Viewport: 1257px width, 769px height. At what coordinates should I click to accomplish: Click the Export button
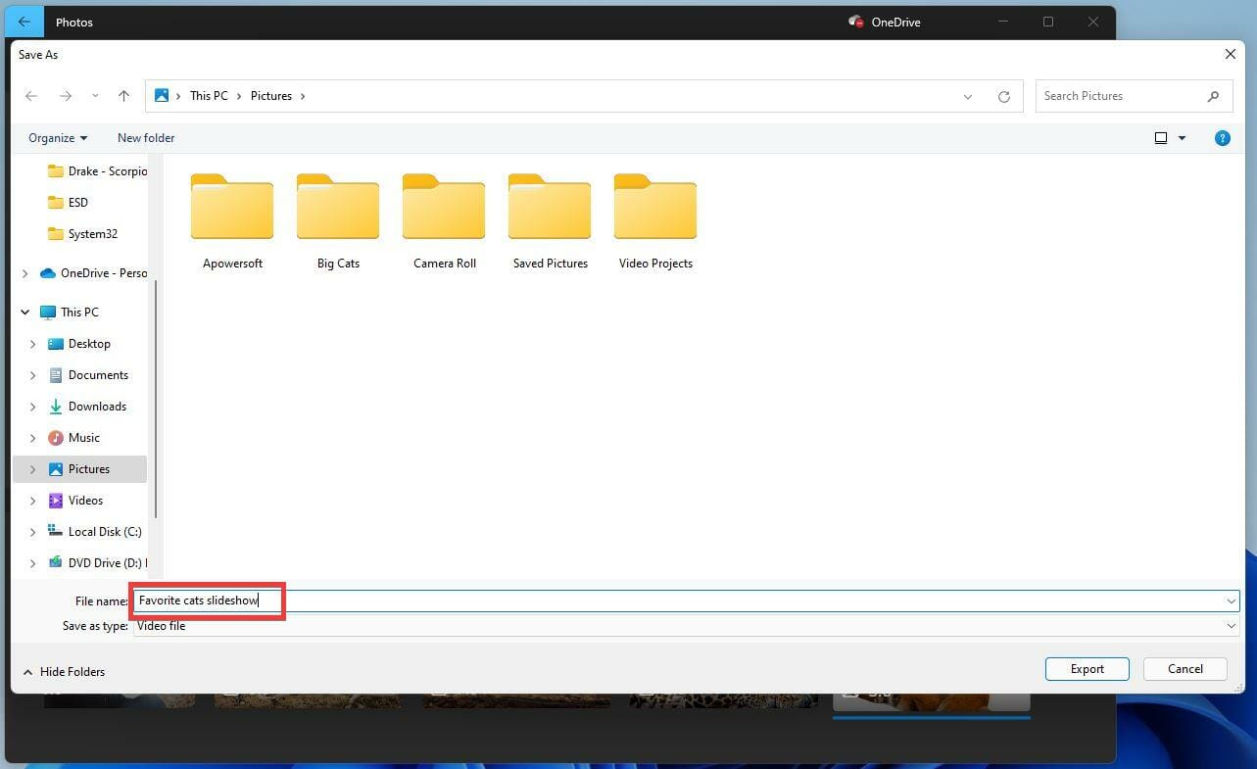(1087, 668)
